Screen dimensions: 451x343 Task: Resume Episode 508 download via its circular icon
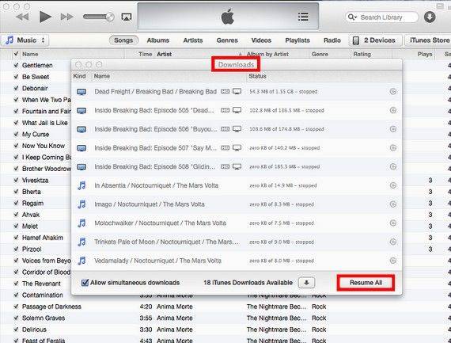click(x=393, y=167)
